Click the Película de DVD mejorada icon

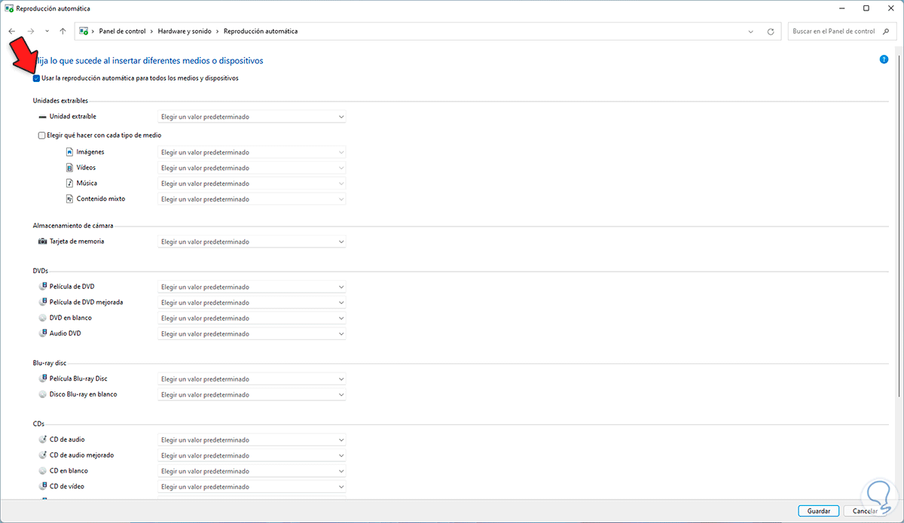pyautogui.click(x=42, y=302)
